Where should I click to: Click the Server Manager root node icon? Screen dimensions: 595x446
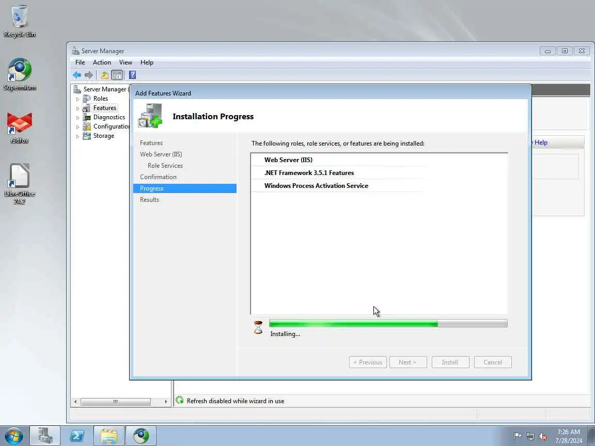click(x=77, y=89)
